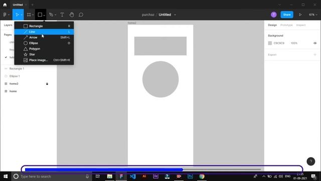Click the Untitled file title

pos(165,15)
